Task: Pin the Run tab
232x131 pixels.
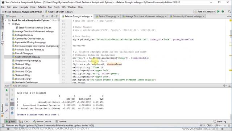Action: tap(7, 111)
